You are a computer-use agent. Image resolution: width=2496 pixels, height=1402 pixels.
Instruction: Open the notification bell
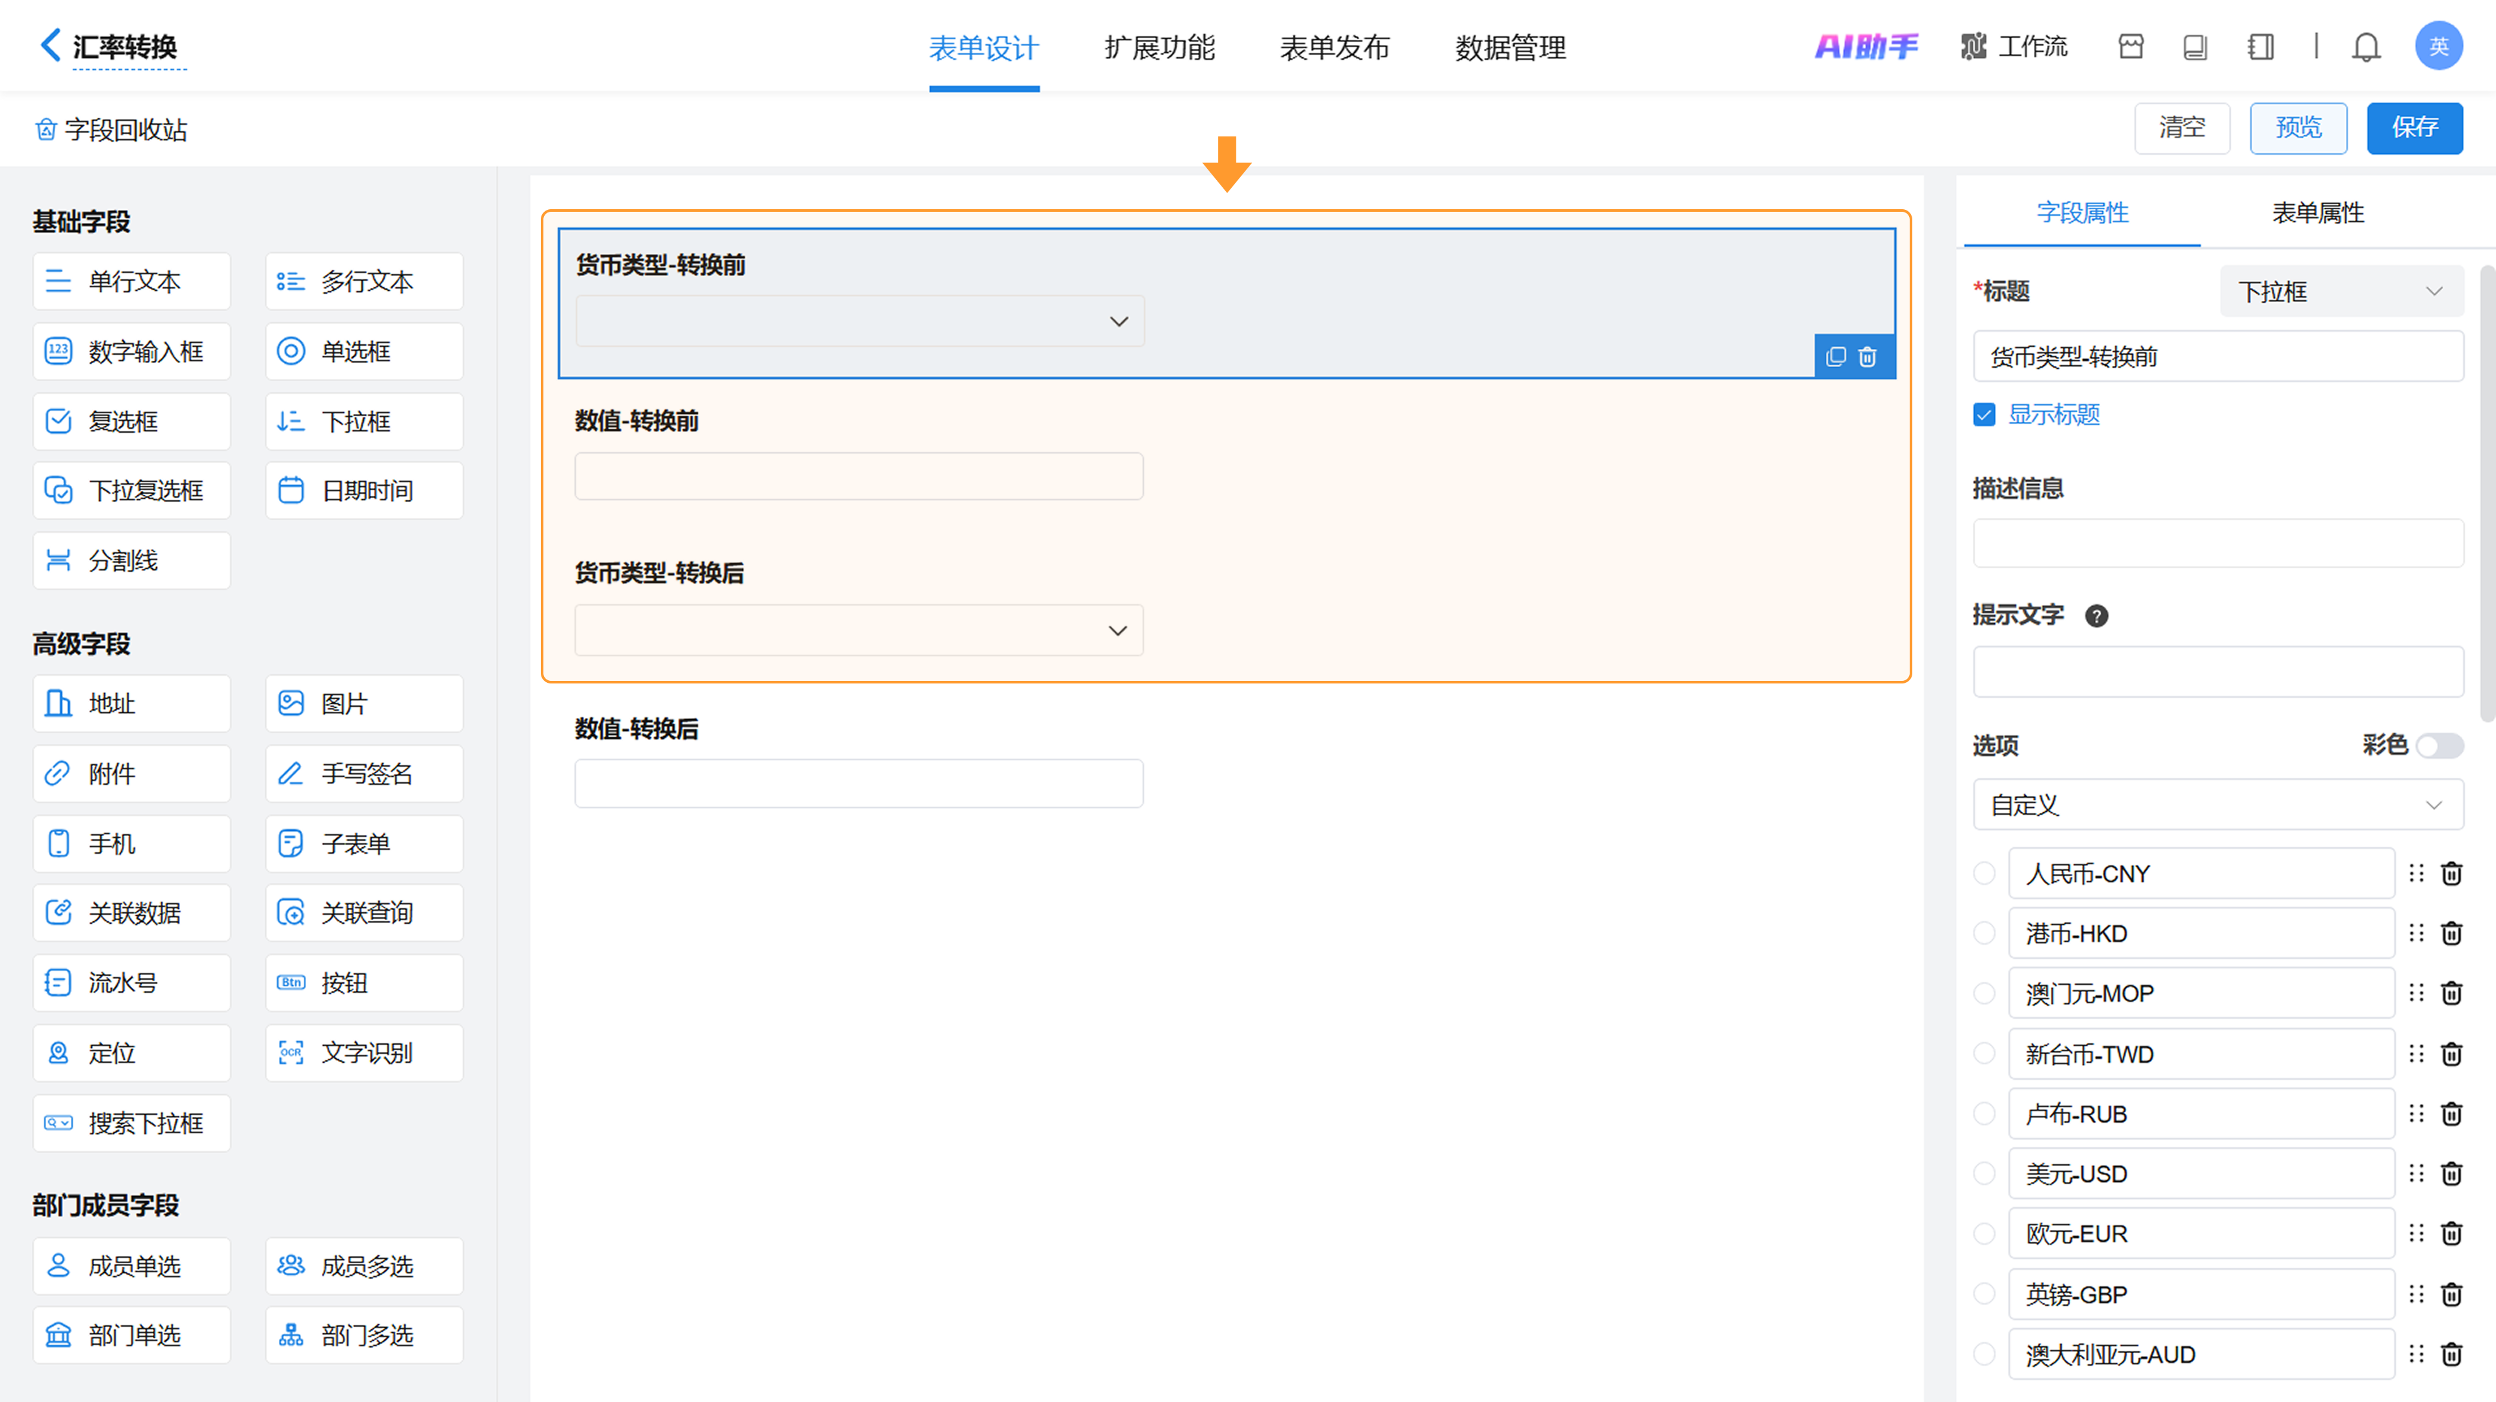click(2365, 47)
